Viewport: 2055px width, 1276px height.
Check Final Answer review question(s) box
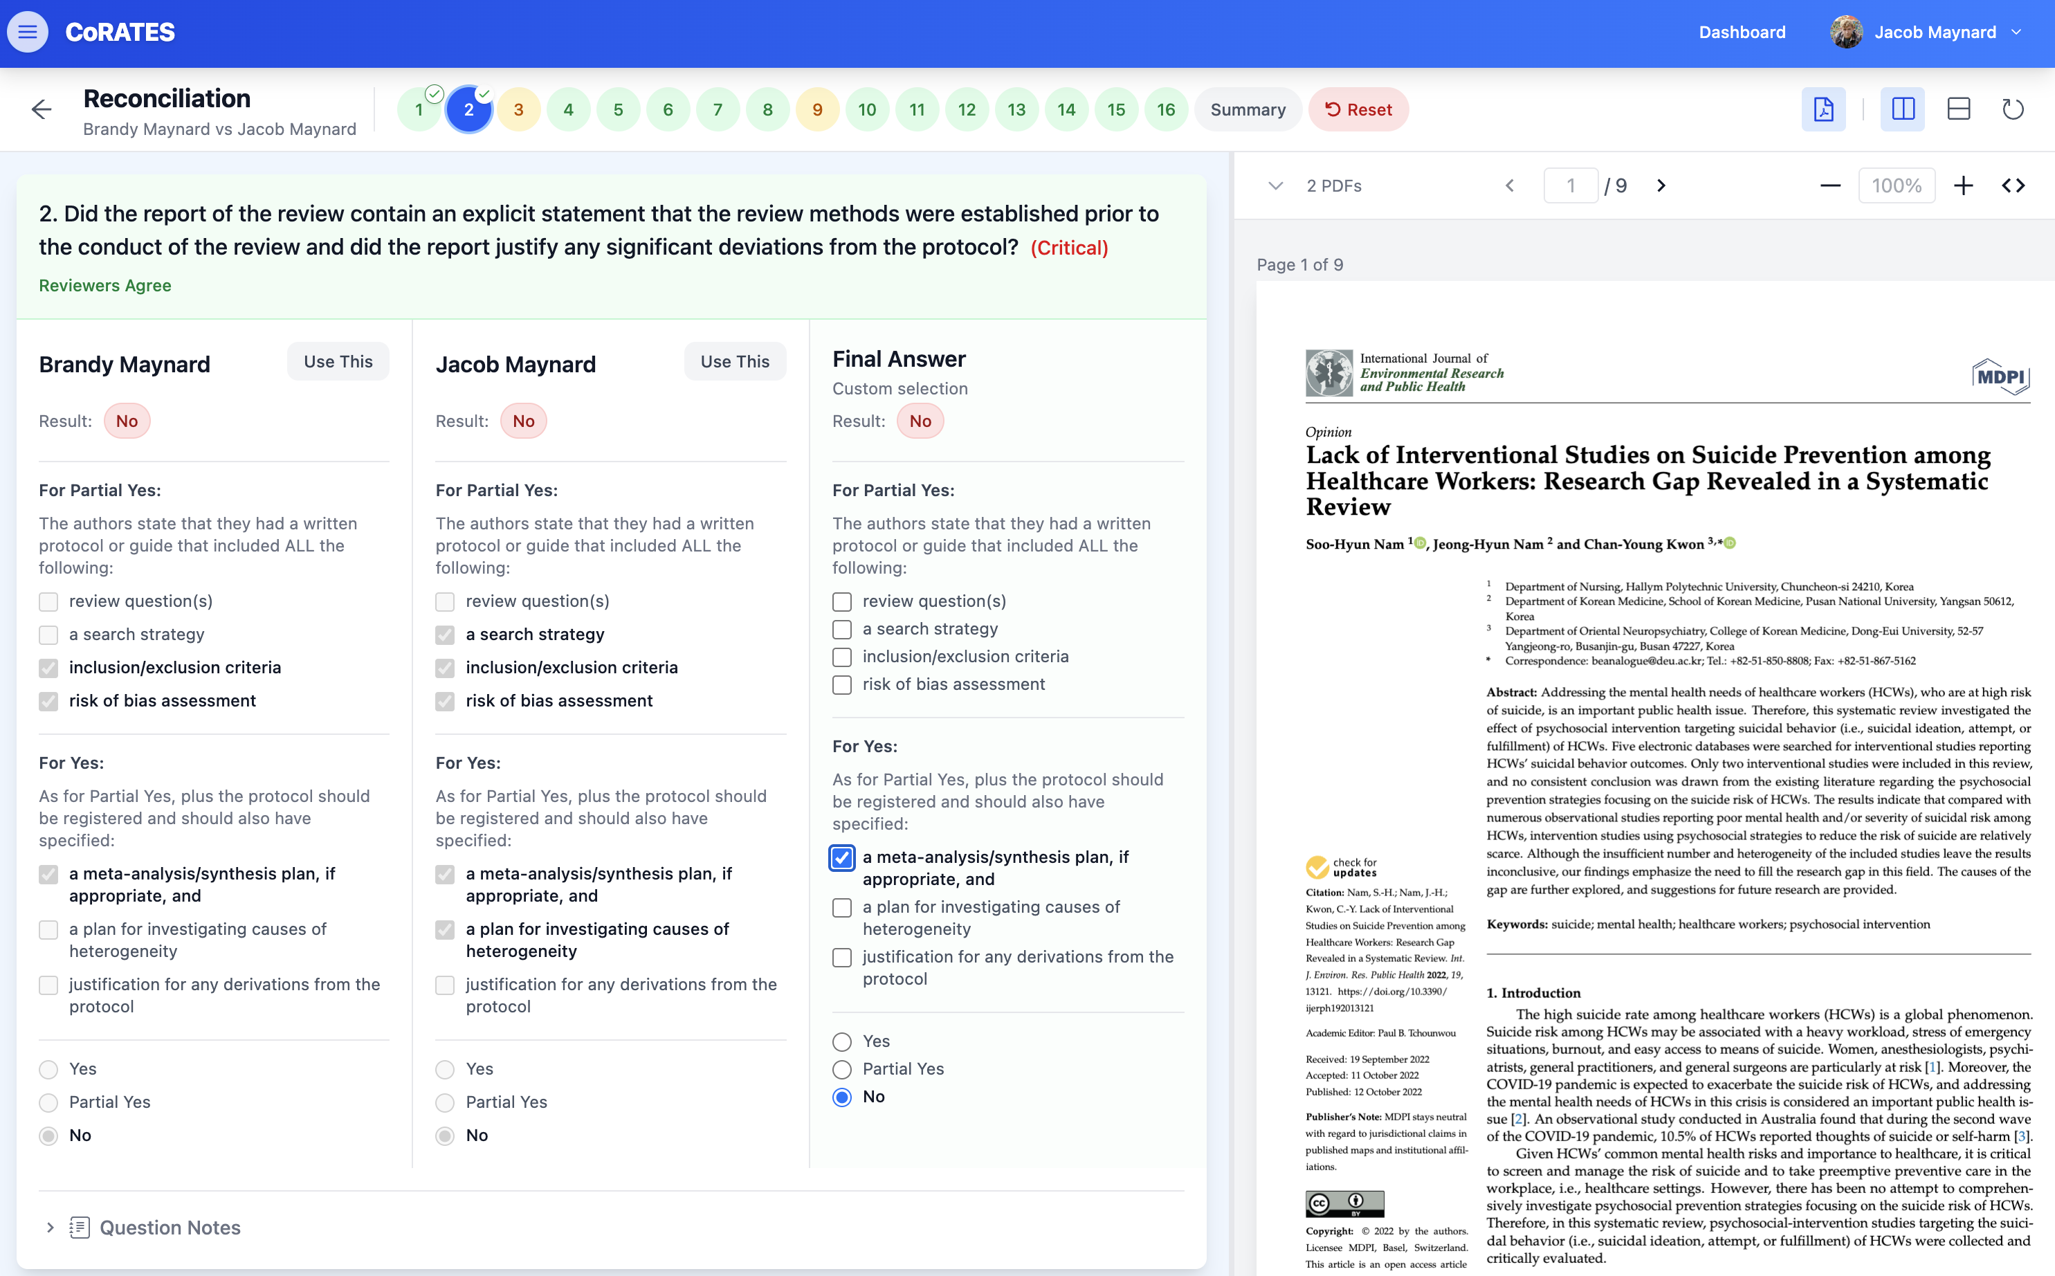pos(842,602)
